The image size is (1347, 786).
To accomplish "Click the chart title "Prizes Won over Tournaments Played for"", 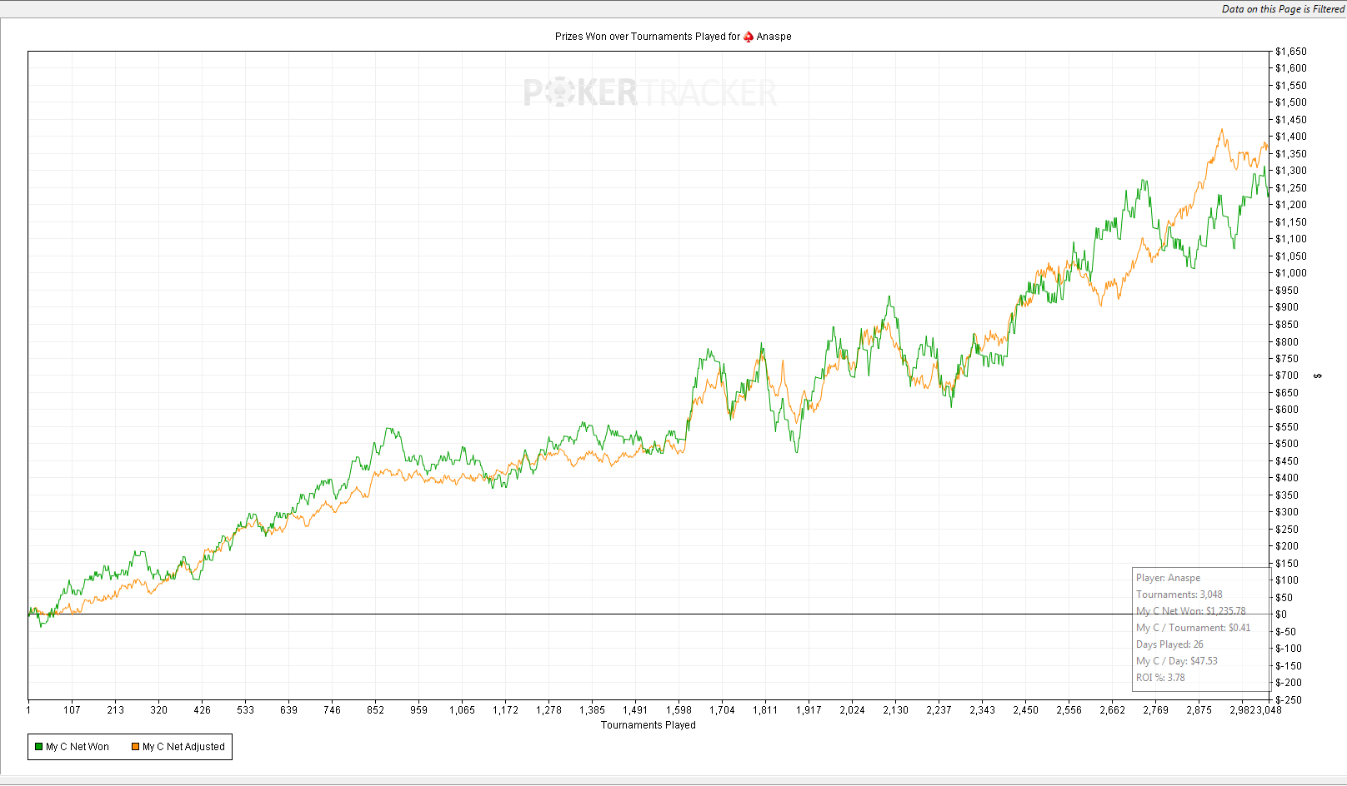I will 648,37.
